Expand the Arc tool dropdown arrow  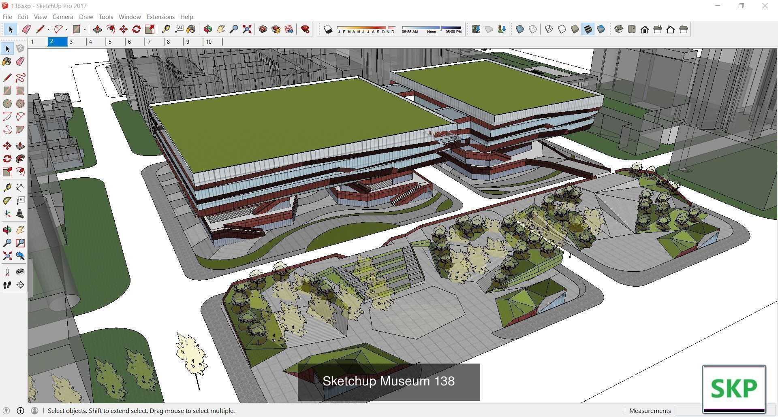(66, 29)
